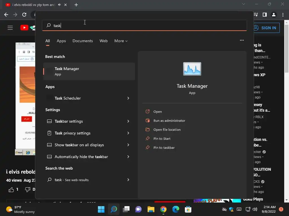Open Google Chrome from taskbar
The image size is (289, 216).
[x=163, y=209]
